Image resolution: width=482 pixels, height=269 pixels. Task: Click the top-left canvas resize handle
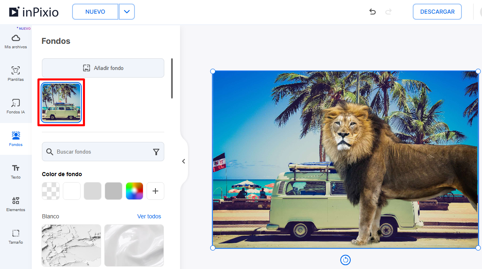point(213,71)
